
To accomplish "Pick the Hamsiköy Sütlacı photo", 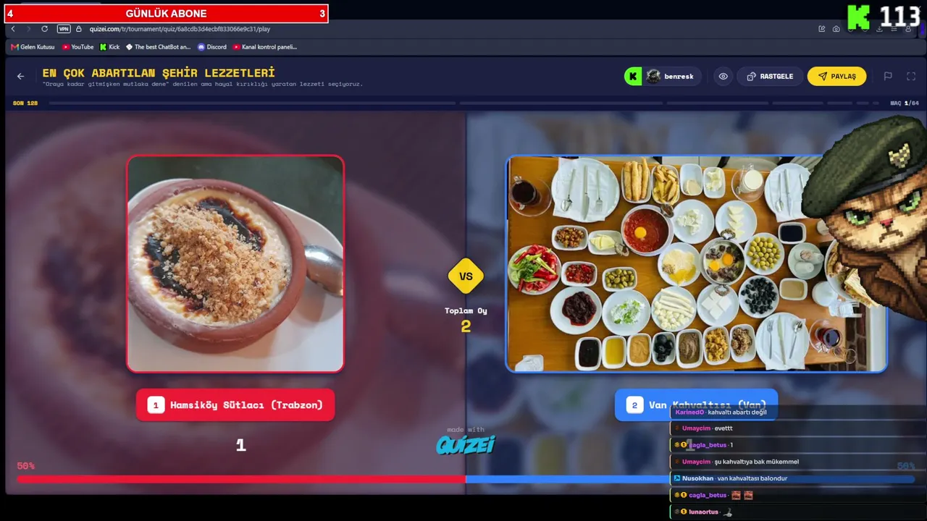I will [x=235, y=264].
